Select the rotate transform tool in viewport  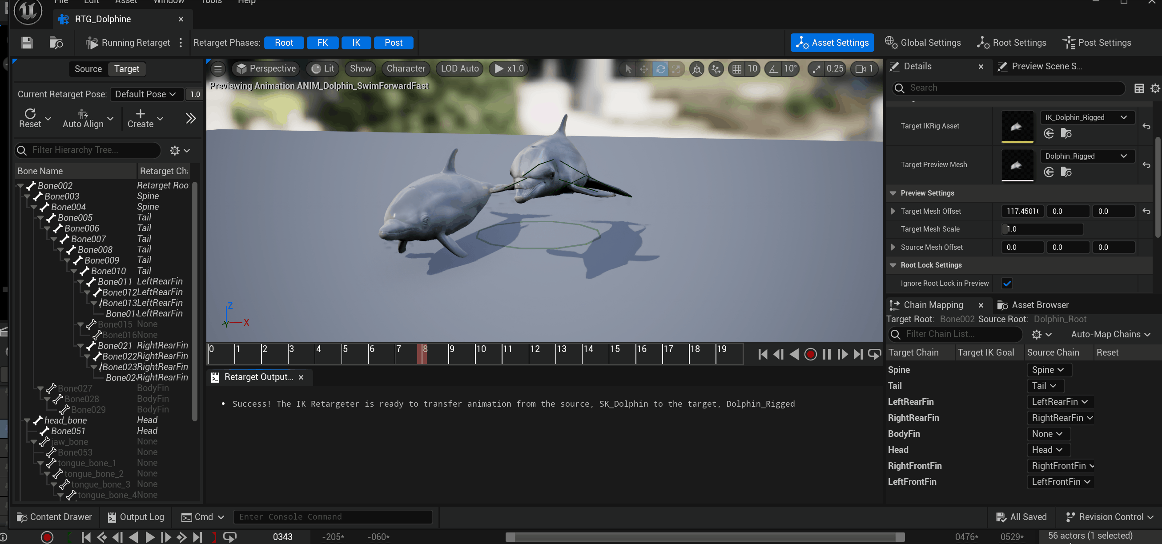pyautogui.click(x=660, y=69)
